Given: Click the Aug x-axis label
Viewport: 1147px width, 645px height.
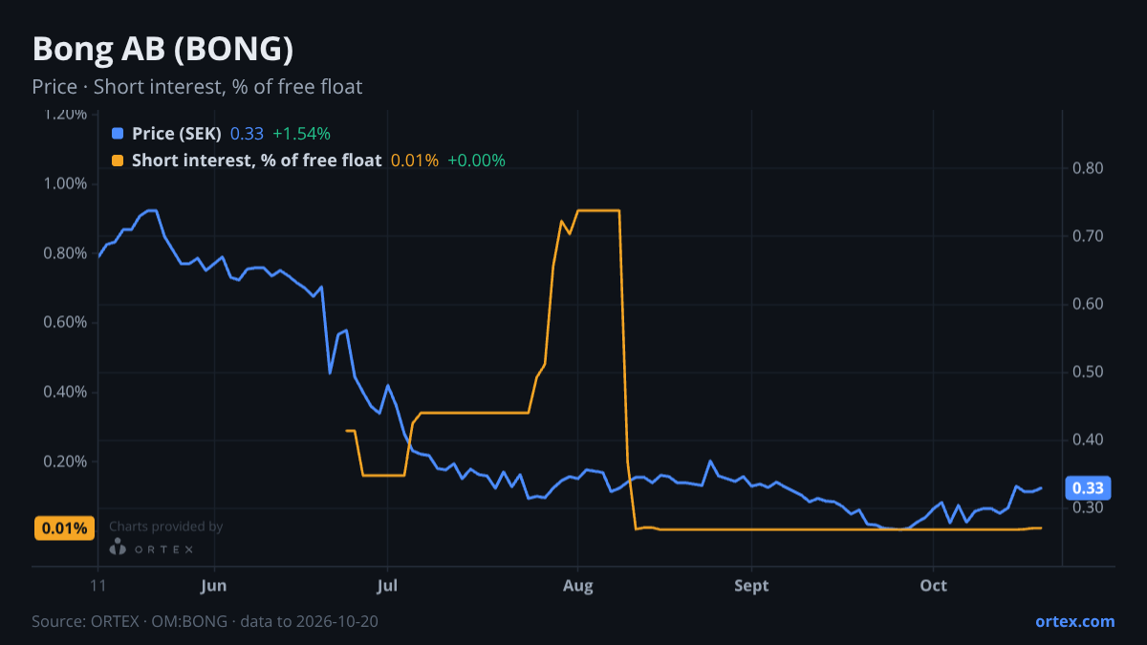Looking at the screenshot, I should 577,586.
